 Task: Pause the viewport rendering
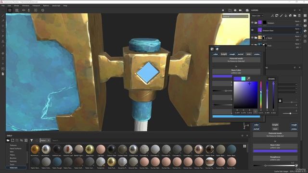[x=223, y=10]
